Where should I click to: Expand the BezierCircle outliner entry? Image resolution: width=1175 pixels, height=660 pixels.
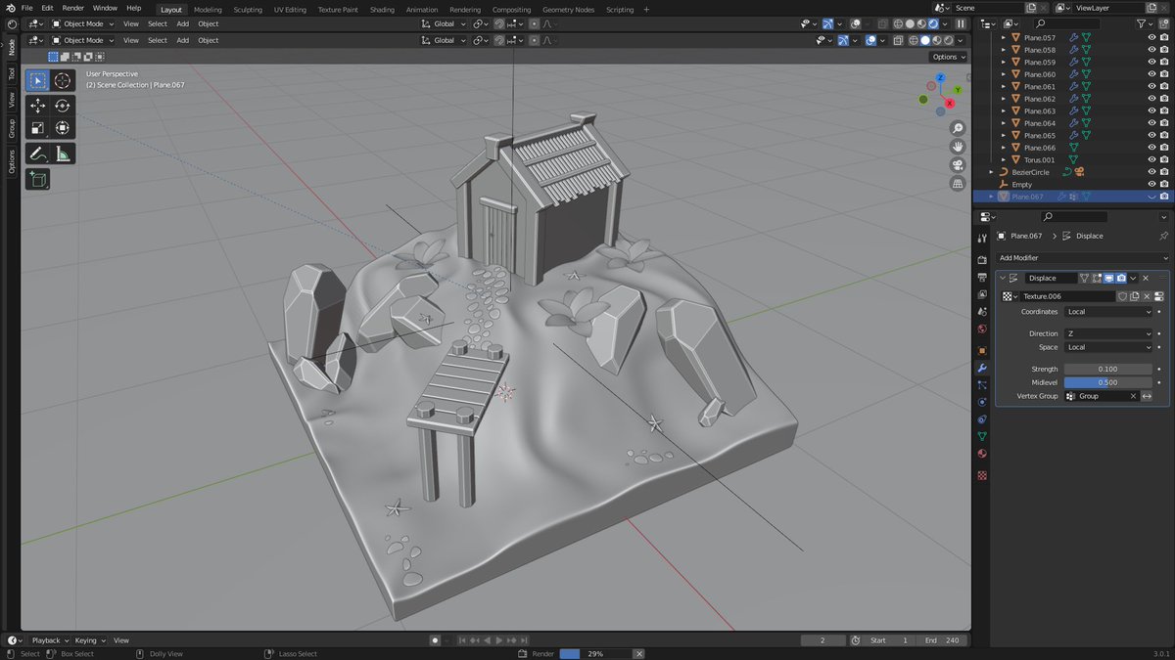click(991, 172)
